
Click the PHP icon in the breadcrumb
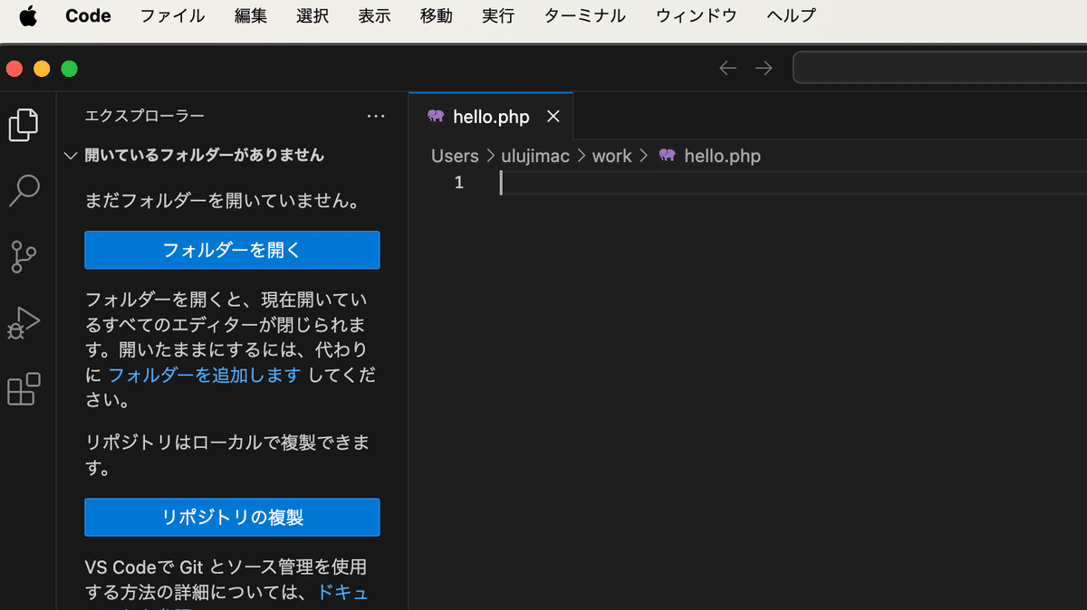click(x=668, y=156)
